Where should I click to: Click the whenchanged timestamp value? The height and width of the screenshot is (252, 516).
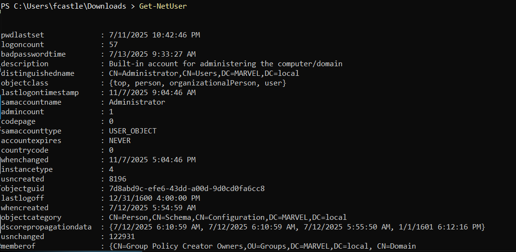point(152,160)
